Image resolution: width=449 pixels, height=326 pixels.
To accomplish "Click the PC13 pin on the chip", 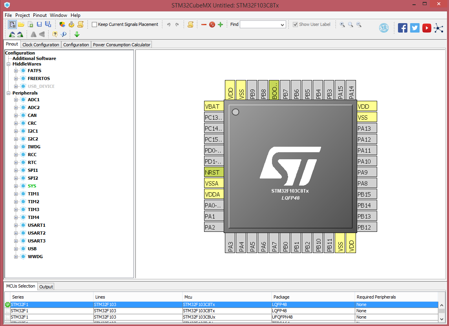I will coord(214,117).
